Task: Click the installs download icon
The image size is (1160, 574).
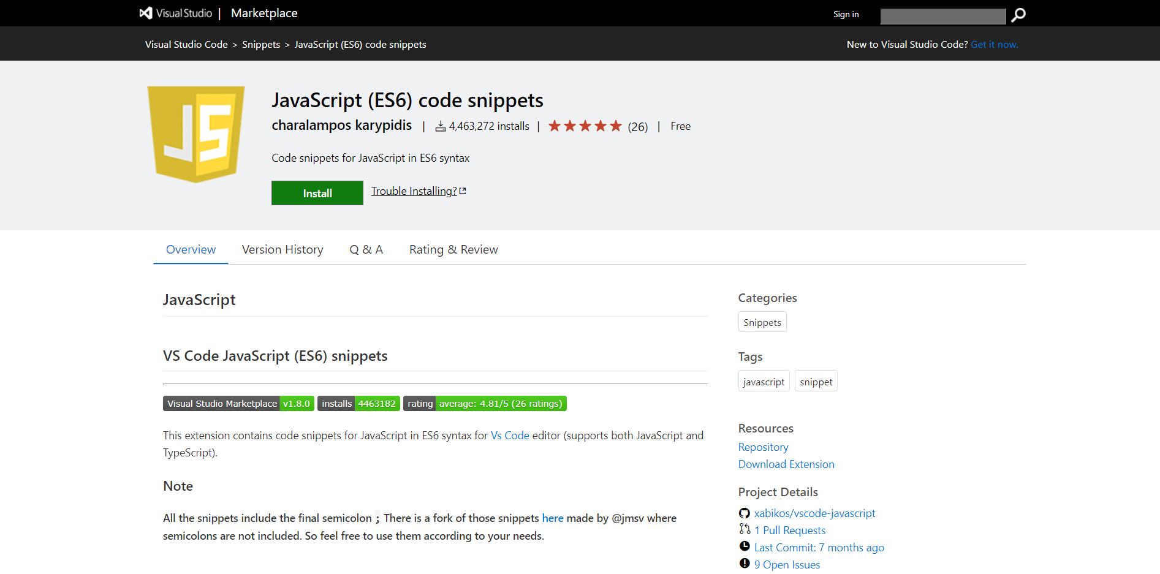Action: click(x=441, y=126)
